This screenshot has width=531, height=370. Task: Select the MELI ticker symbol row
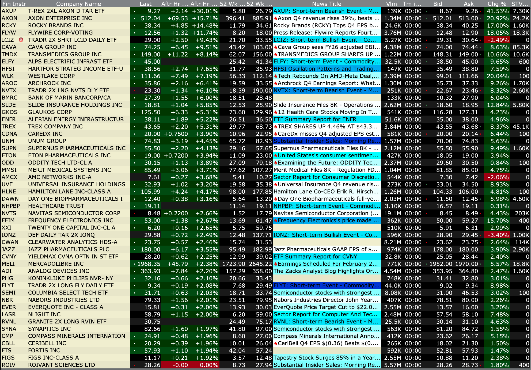pos(8,264)
